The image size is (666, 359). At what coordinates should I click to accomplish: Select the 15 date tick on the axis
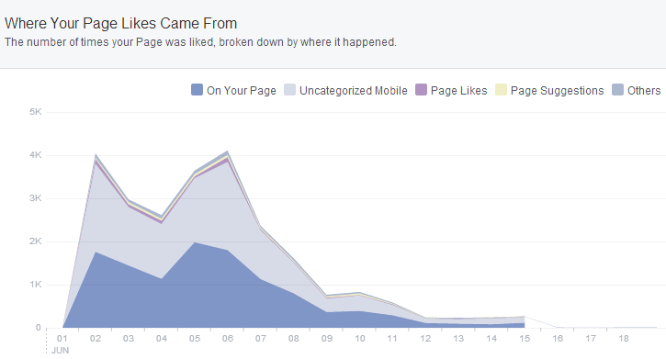(525, 339)
